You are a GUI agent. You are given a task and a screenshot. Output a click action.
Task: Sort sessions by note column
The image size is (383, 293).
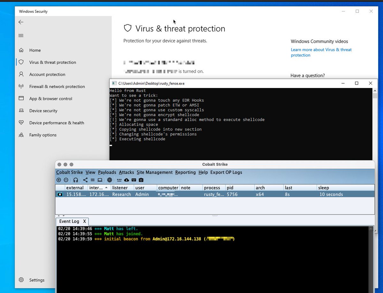point(191,188)
